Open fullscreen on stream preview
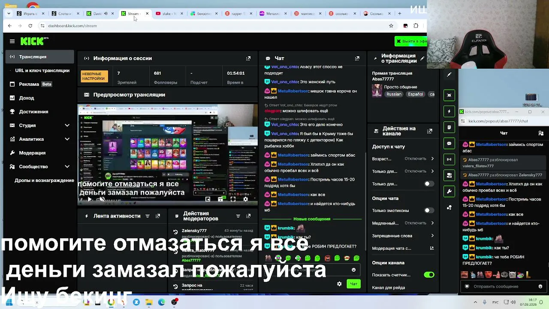Viewport: 549px width, 309px height. pyautogui.click(x=233, y=199)
